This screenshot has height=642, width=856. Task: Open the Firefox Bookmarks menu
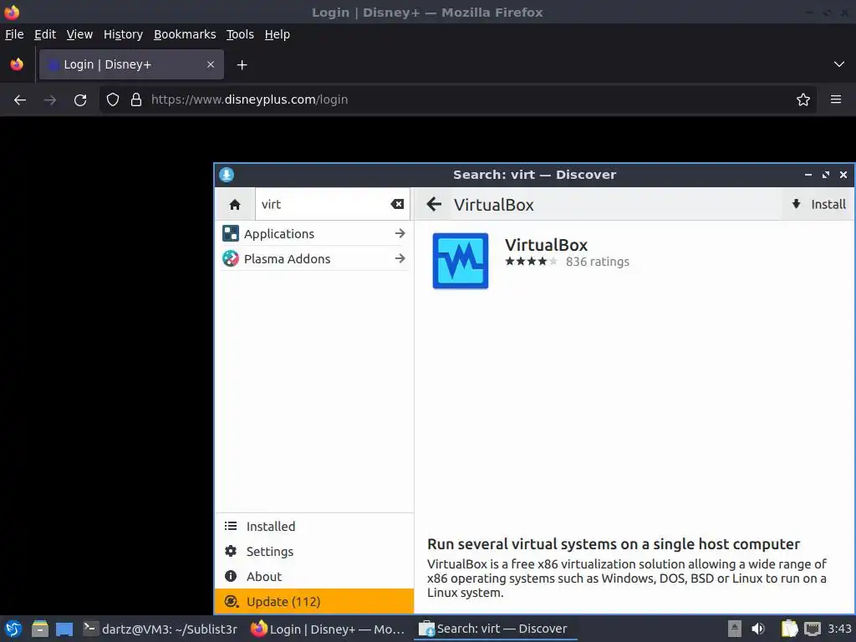(185, 34)
